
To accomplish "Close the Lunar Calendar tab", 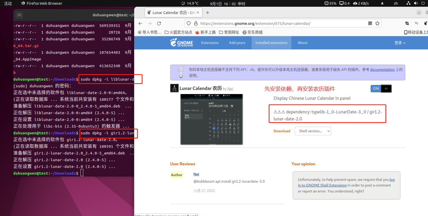I will (x=198, y=13).
